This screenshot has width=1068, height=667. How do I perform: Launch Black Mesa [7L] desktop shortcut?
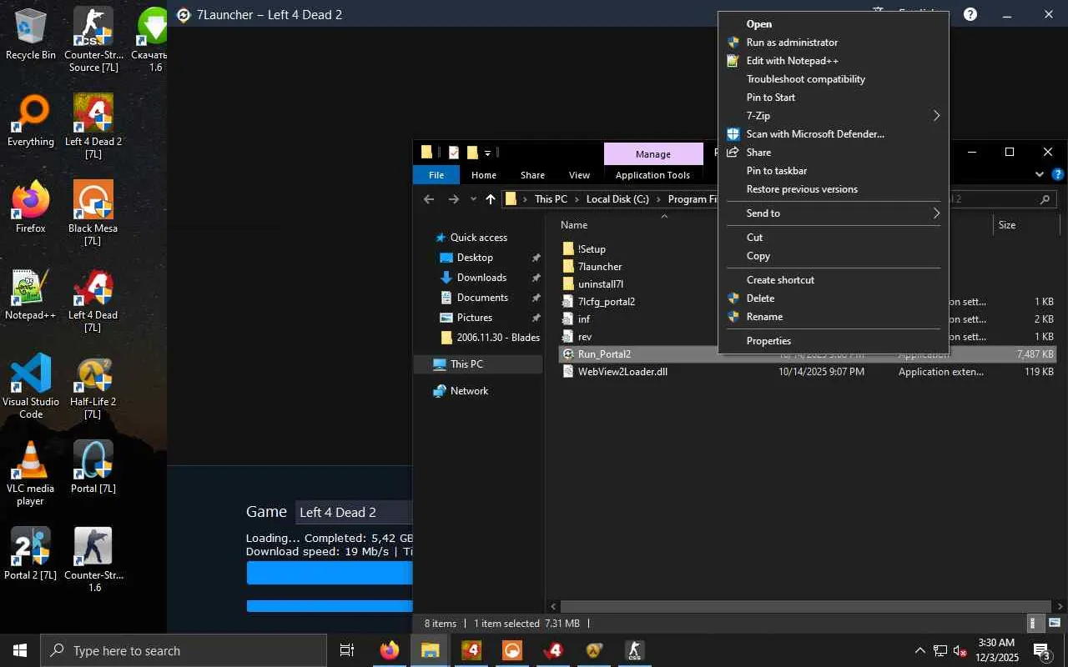click(x=93, y=213)
